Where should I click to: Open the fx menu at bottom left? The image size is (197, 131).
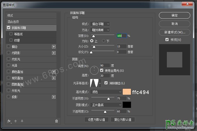click(9, 121)
